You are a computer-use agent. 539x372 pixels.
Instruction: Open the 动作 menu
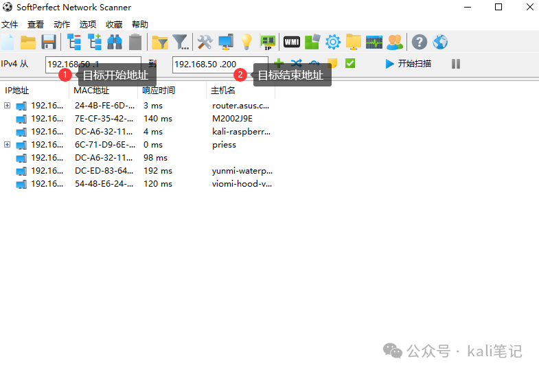click(x=62, y=25)
